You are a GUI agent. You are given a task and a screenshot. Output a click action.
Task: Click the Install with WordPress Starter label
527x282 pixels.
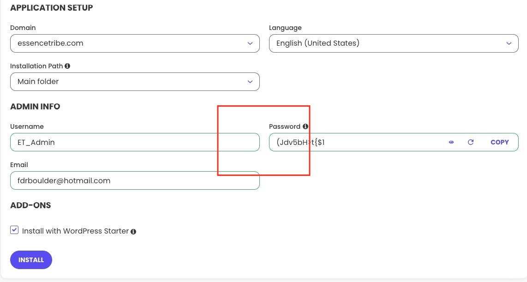click(x=75, y=231)
